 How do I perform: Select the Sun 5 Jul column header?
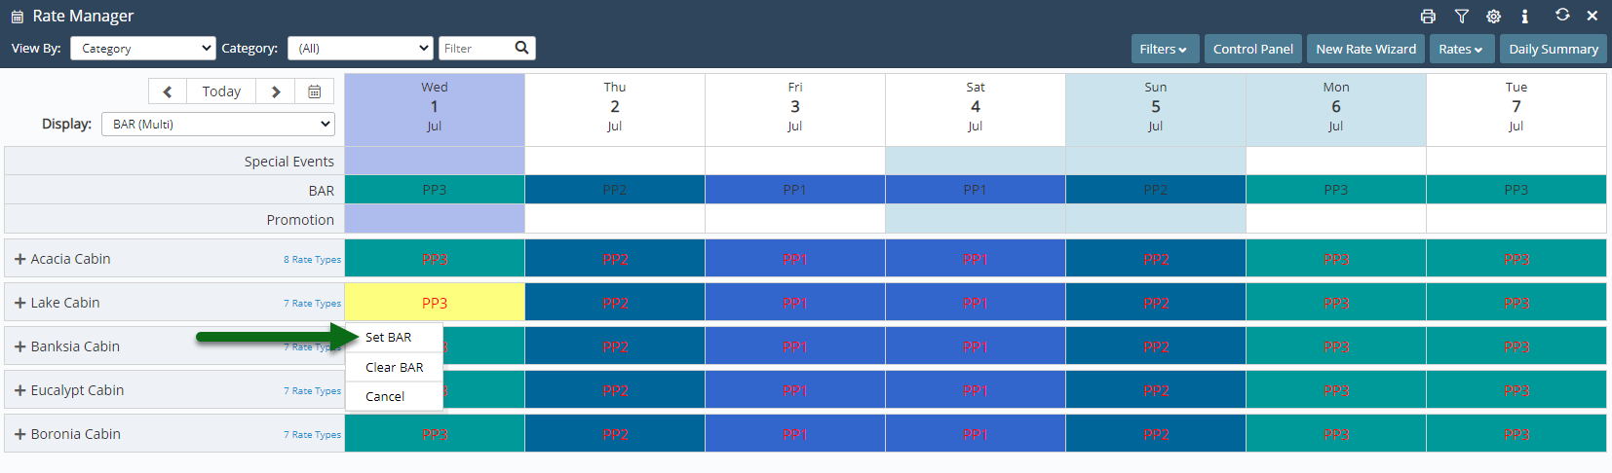click(x=1156, y=110)
